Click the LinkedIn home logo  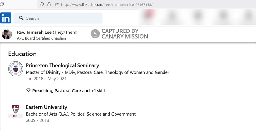[x=5, y=18]
